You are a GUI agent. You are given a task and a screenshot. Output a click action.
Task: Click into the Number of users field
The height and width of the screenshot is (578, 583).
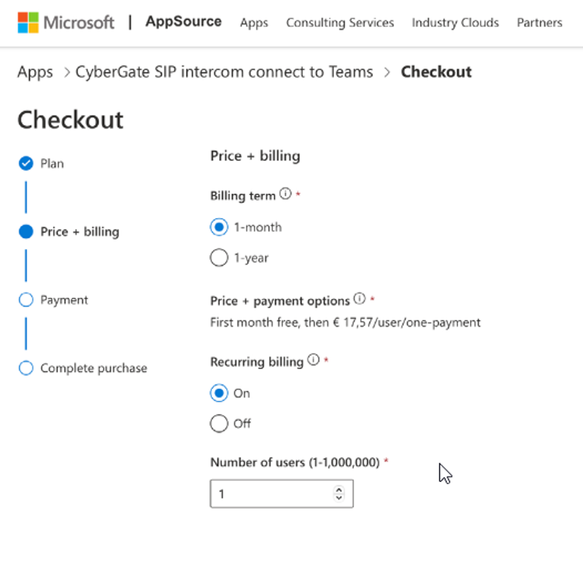pyautogui.click(x=272, y=494)
